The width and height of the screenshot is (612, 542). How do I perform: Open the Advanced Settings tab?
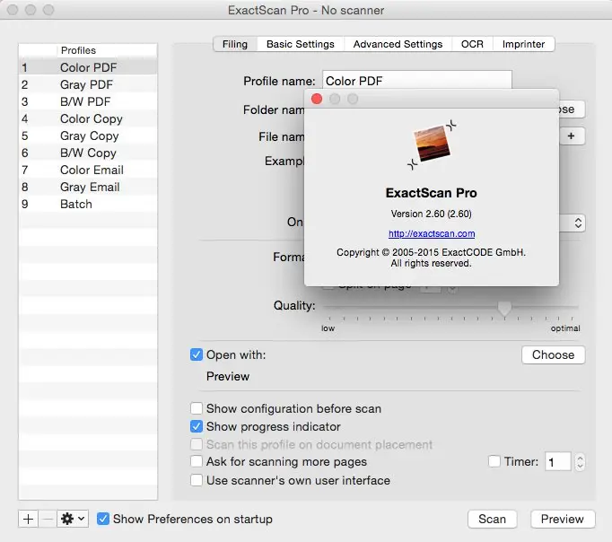(x=398, y=44)
